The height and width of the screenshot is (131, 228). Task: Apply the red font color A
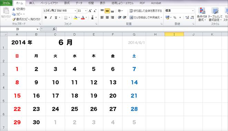(x=83, y=18)
